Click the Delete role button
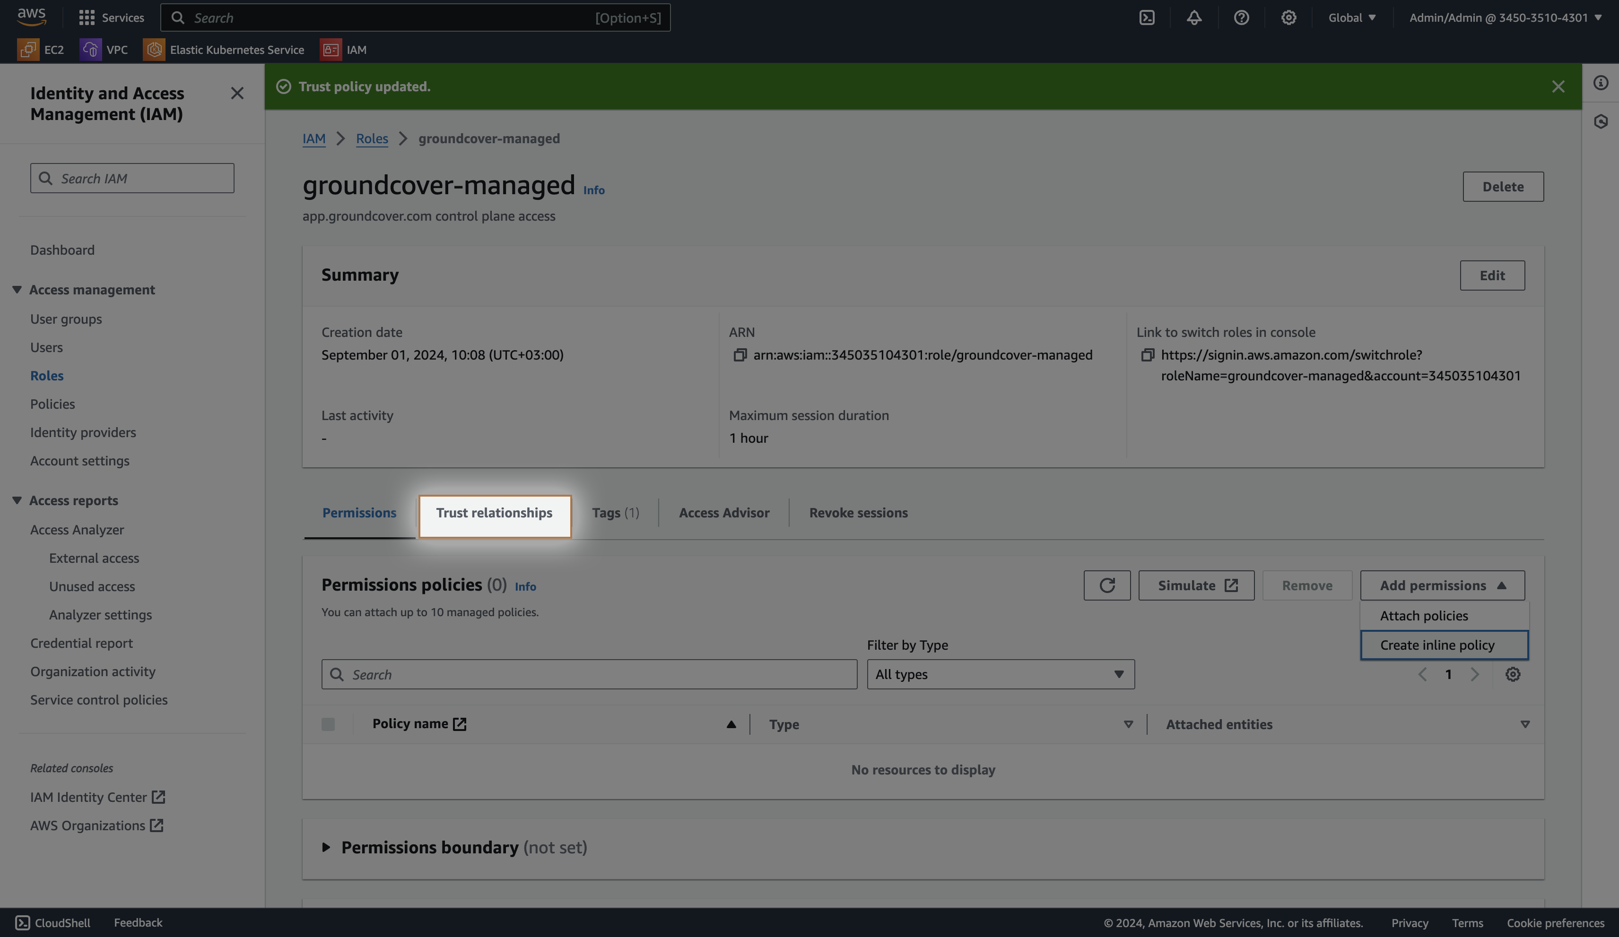Screen dimensions: 1619x937 [x=1503, y=186]
